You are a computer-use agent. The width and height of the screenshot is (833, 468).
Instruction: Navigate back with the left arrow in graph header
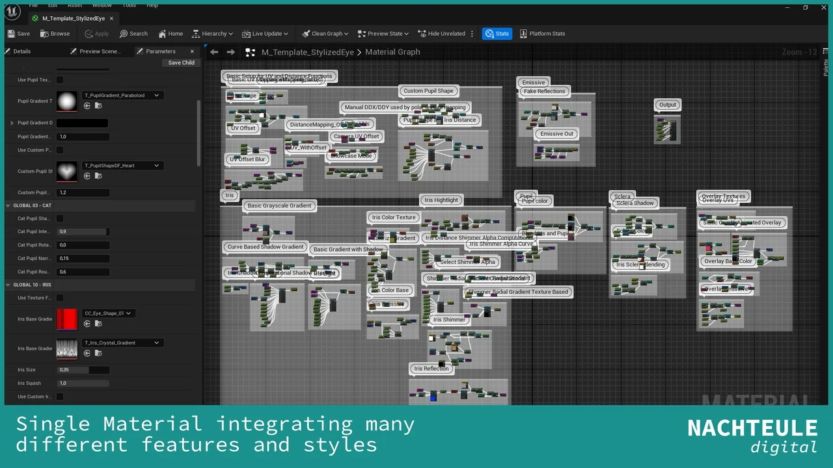[x=214, y=52]
